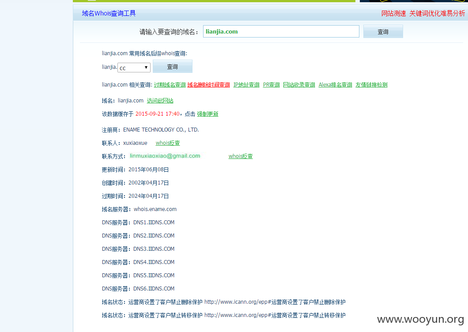The height and width of the screenshot is (332, 468).
Task: Open the IP地址查询 link
Action: coord(246,85)
